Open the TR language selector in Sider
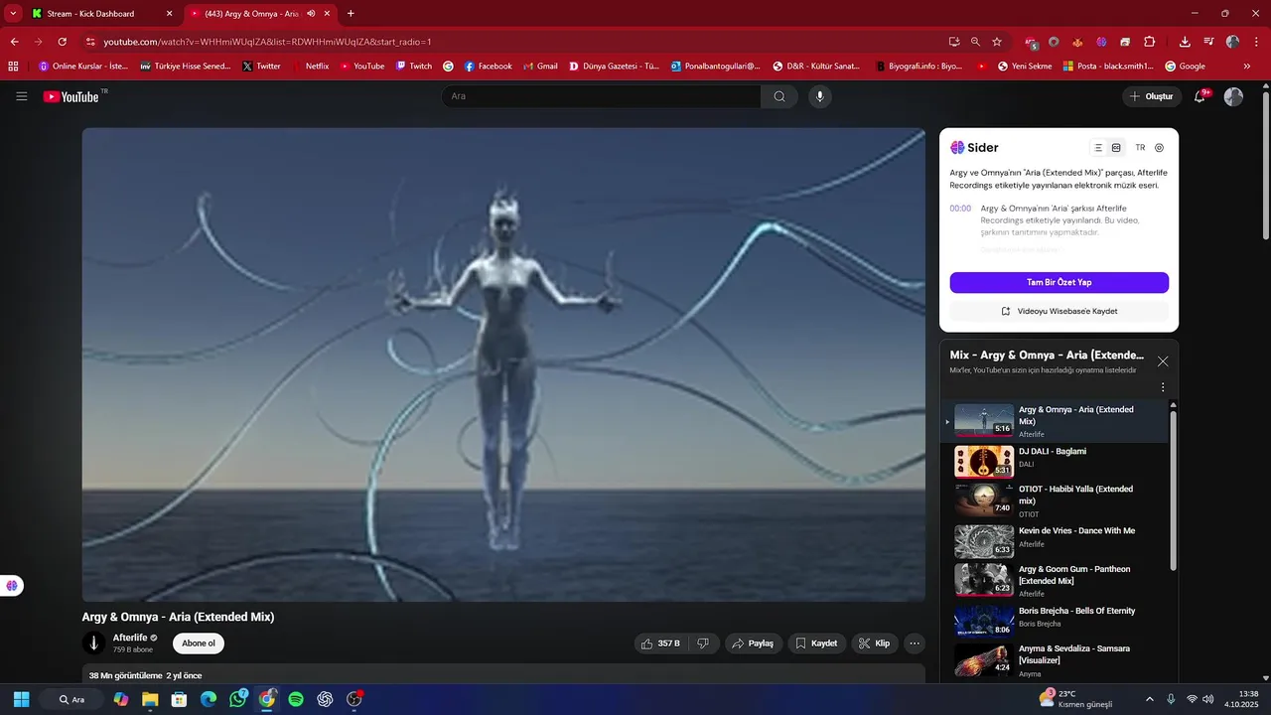The image size is (1271, 715). (x=1140, y=148)
